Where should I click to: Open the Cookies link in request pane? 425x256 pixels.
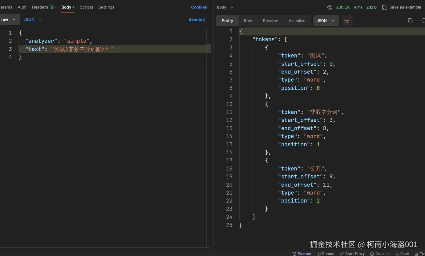click(x=199, y=7)
